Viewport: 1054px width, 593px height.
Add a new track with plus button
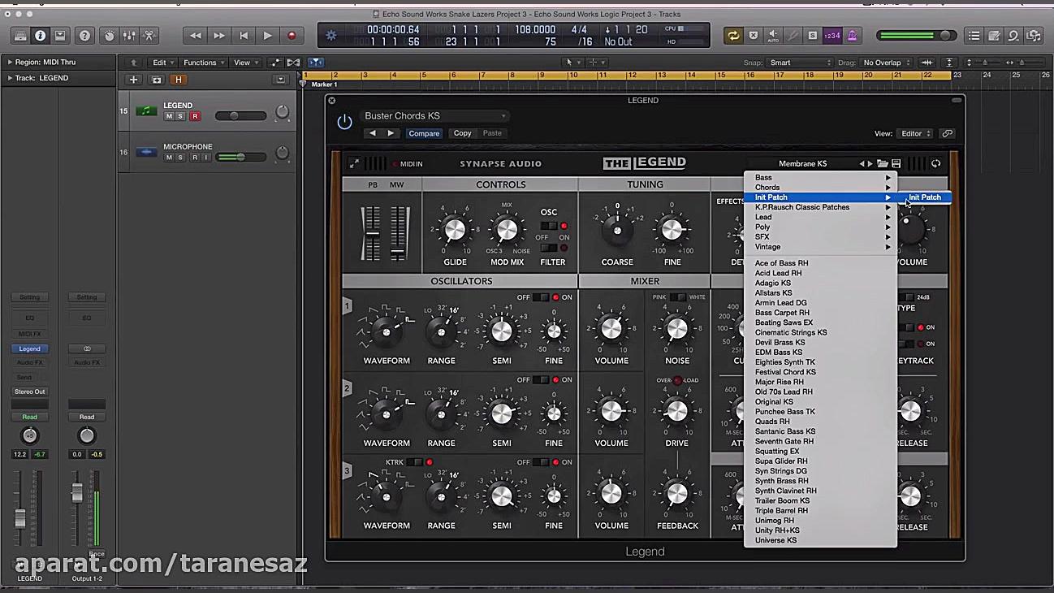134,80
